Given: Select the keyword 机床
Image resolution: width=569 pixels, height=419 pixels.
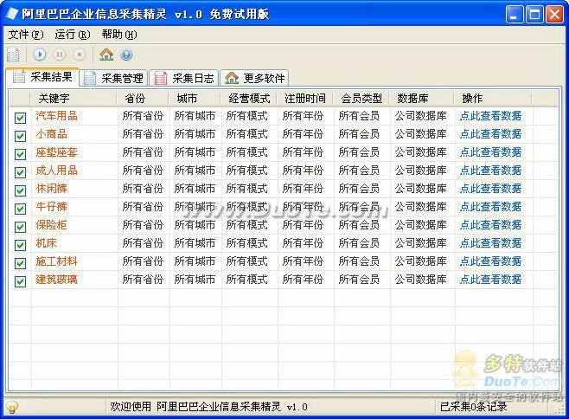Looking at the screenshot, I should coord(47,243).
